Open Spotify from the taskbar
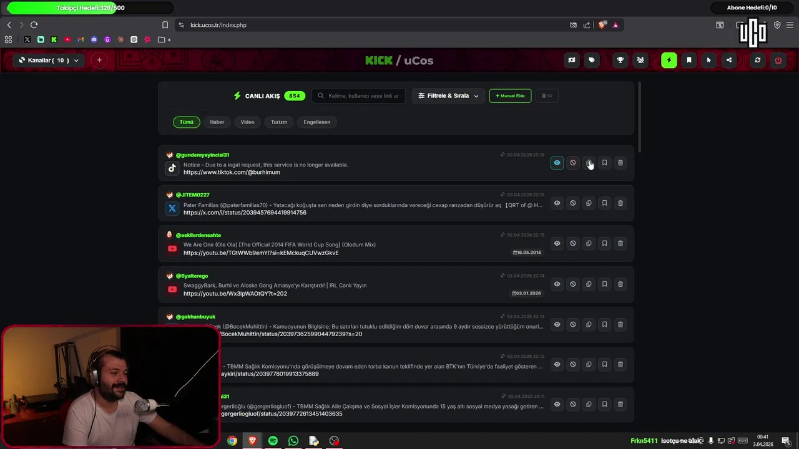Image resolution: width=799 pixels, height=449 pixels. [273, 441]
